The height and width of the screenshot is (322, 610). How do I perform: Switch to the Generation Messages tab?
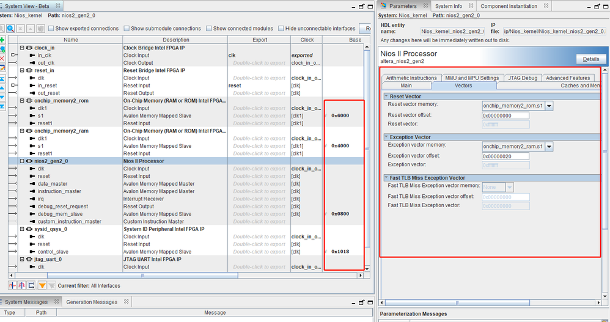92,302
